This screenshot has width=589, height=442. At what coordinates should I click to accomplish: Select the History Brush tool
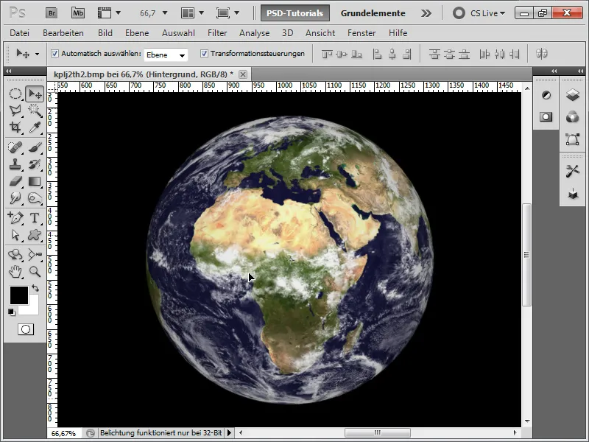(35, 164)
